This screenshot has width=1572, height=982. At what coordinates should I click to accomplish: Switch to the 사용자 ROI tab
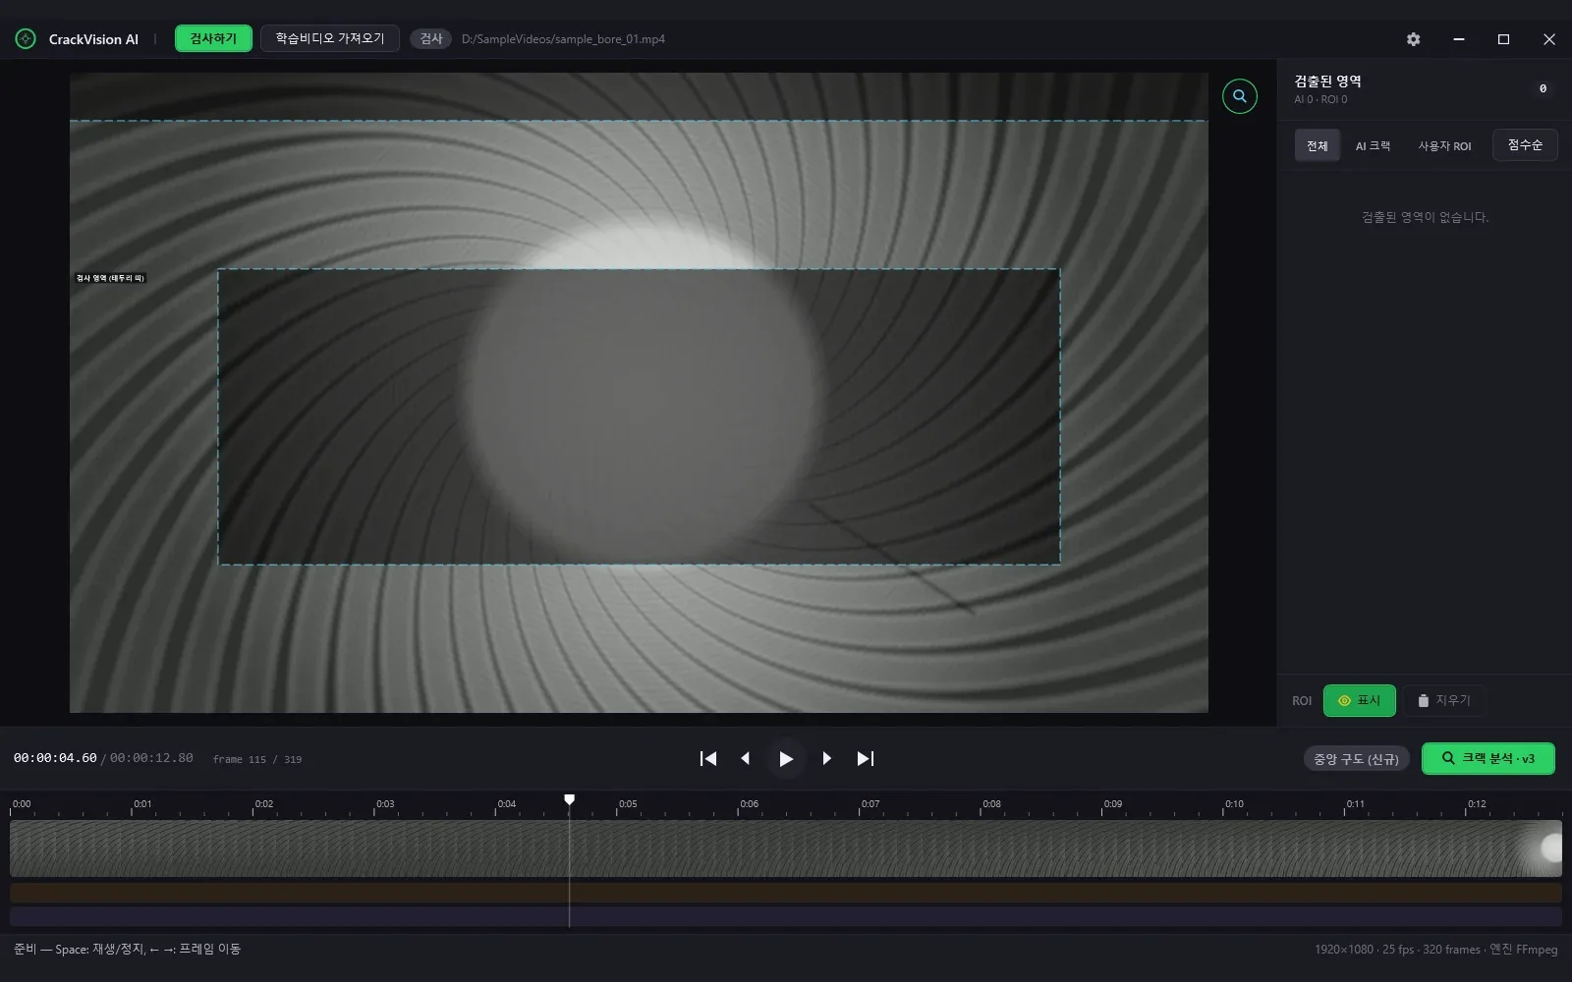click(x=1444, y=145)
